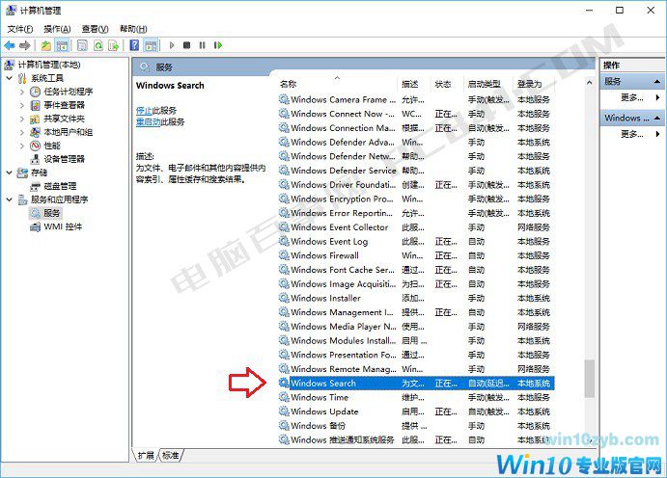Image resolution: width=667 pixels, height=478 pixels.
Task: Select the Windows Search service row
Action: pyautogui.click(x=416, y=383)
